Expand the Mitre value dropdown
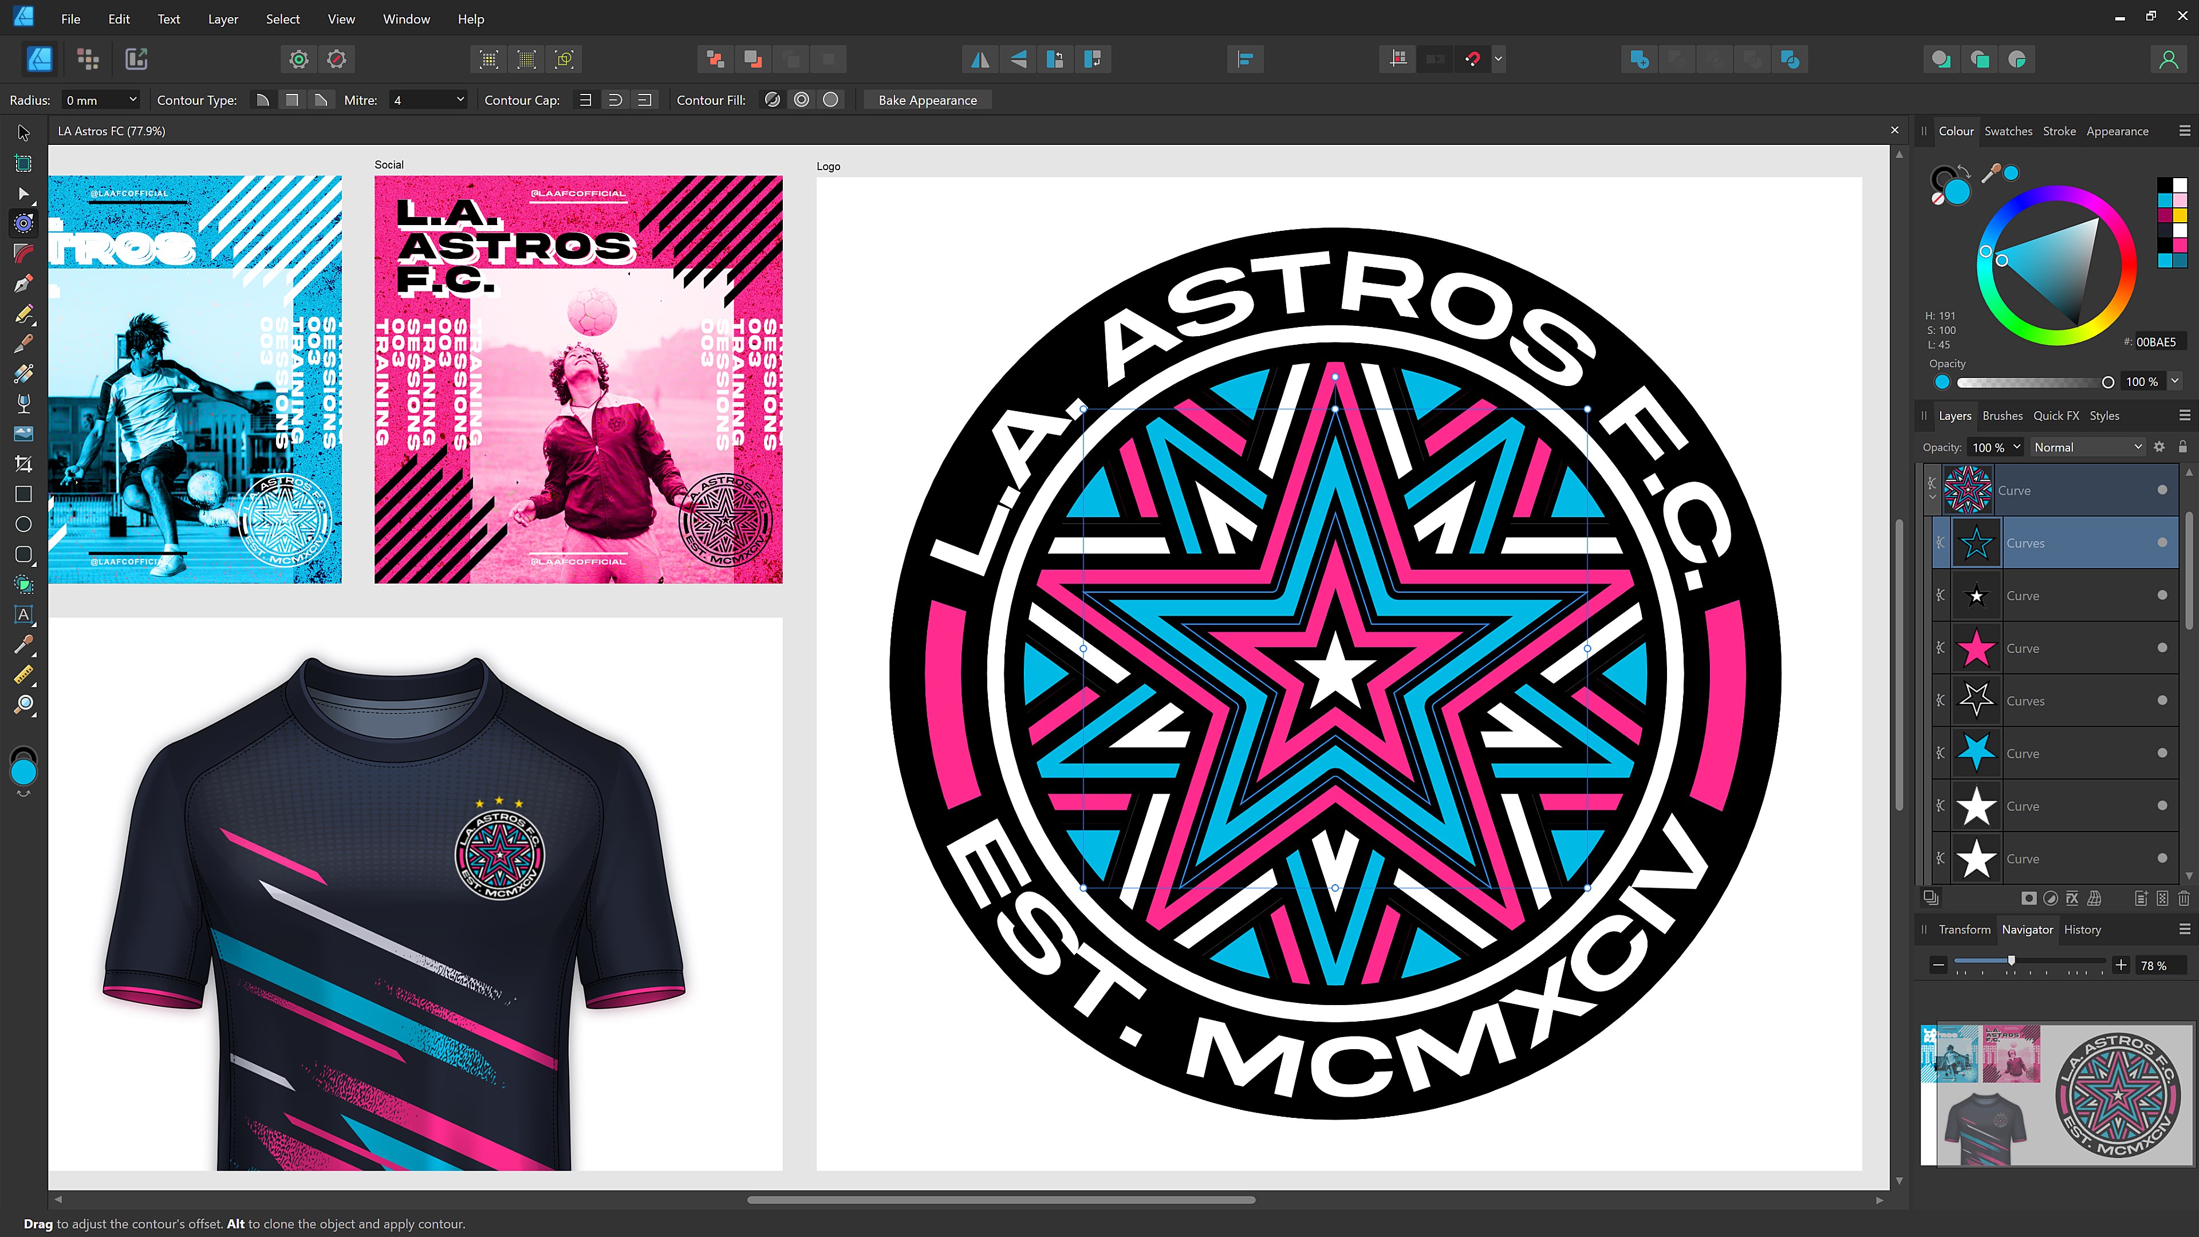 coord(460,100)
